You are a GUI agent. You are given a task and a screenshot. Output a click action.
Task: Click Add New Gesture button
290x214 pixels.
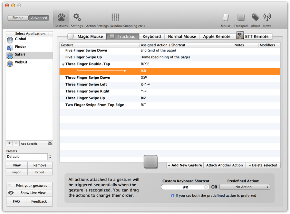[x=185, y=165]
